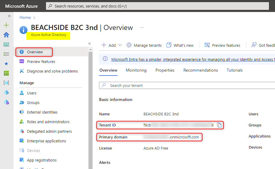Click the Favorites star icon
Image resolution: width=275 pixels, height=169 pixels.
tap(6, 64)
